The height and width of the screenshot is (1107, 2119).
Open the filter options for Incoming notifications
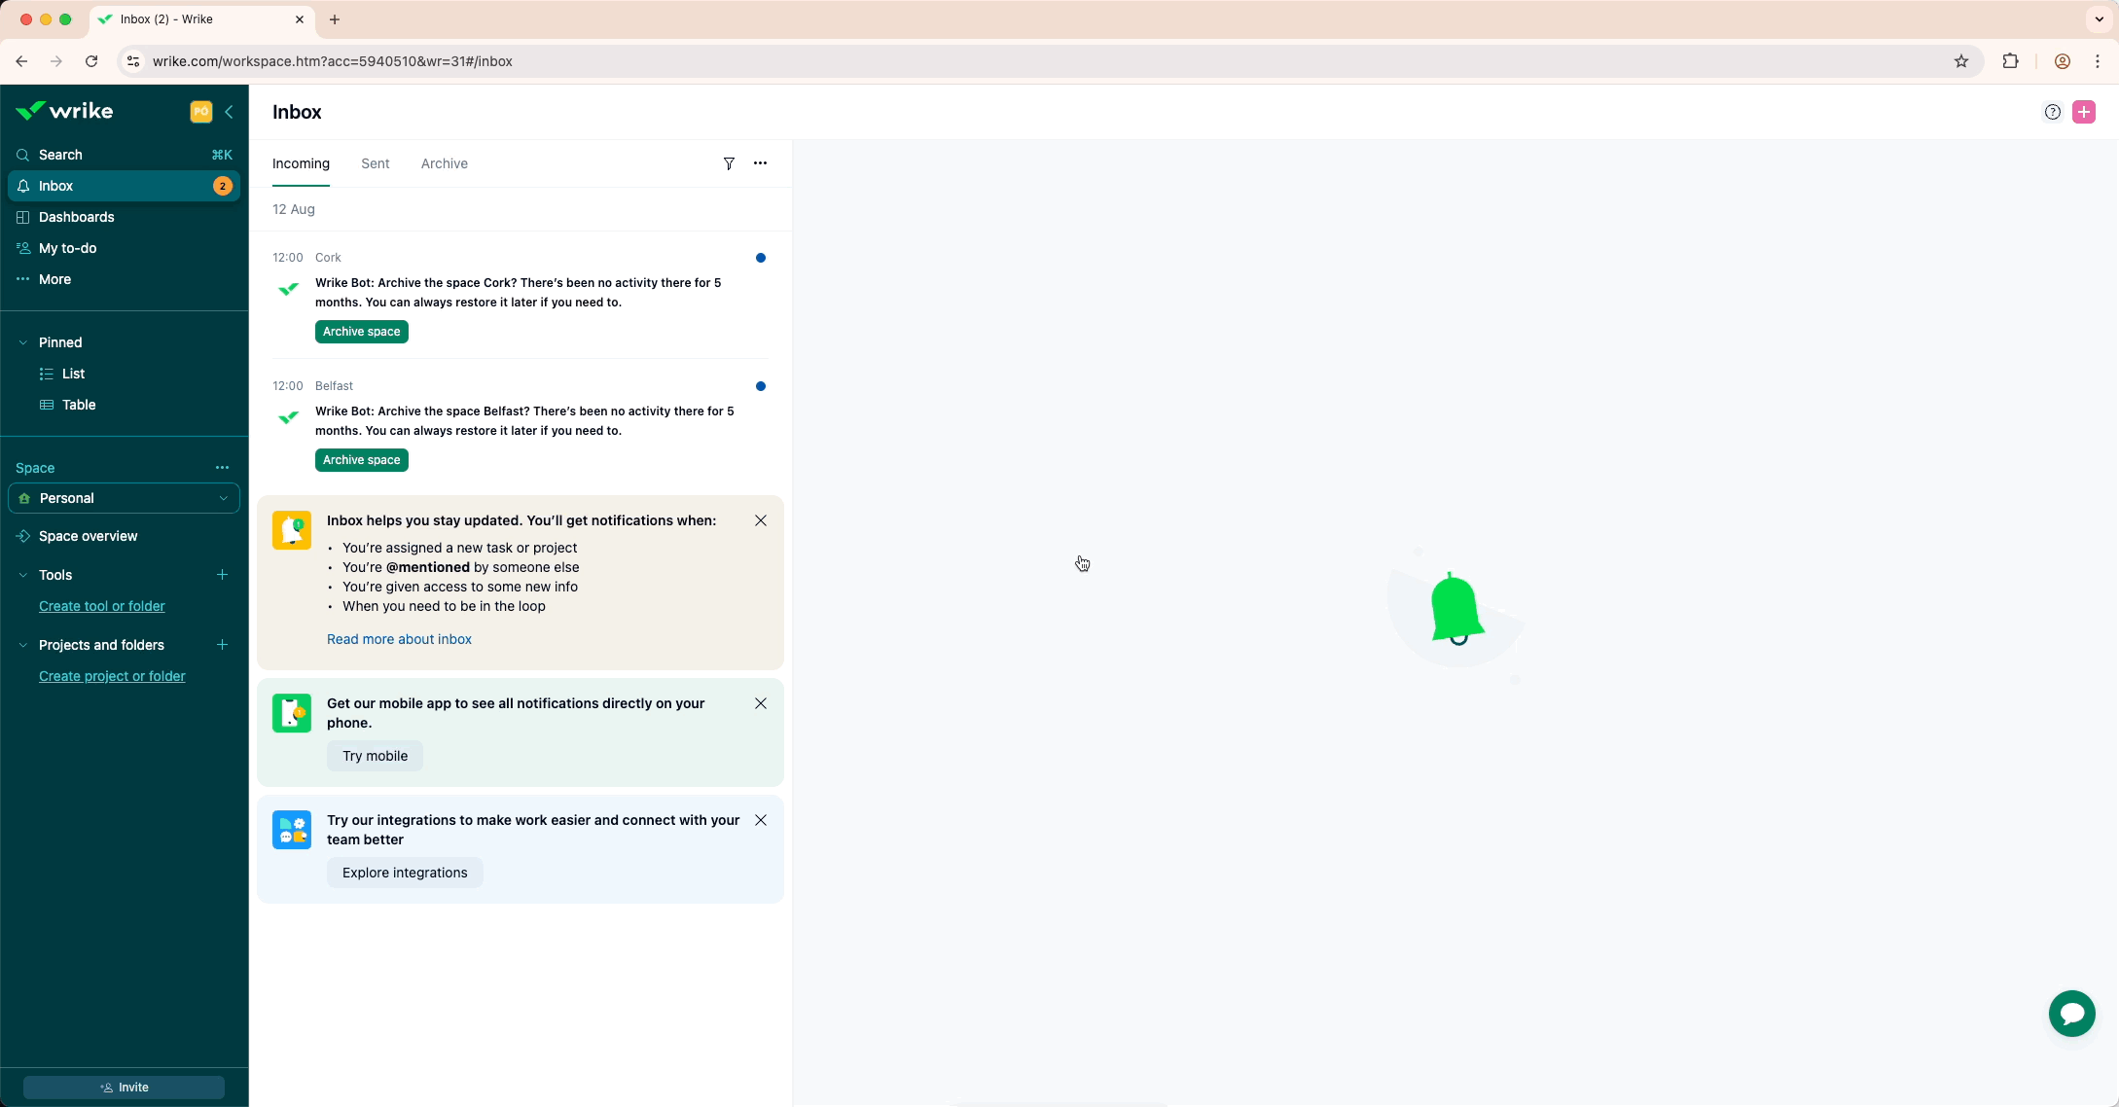point(729,163)
